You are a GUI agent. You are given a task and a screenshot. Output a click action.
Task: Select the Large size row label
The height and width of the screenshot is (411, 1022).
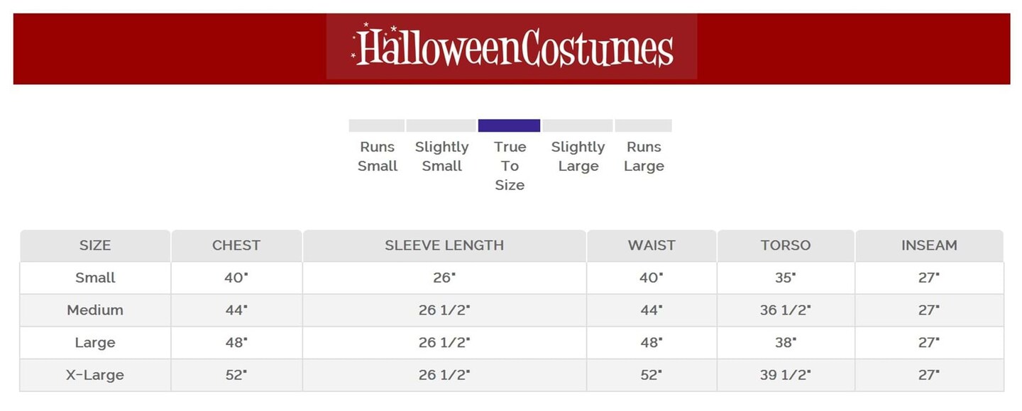coord(95,343)
